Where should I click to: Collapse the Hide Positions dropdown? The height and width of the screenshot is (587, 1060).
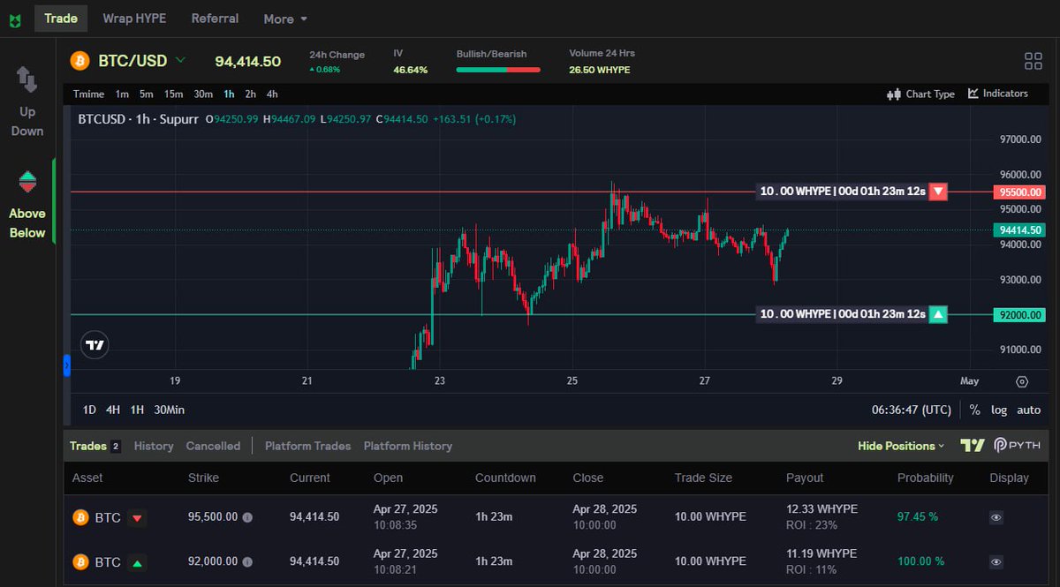899,446
